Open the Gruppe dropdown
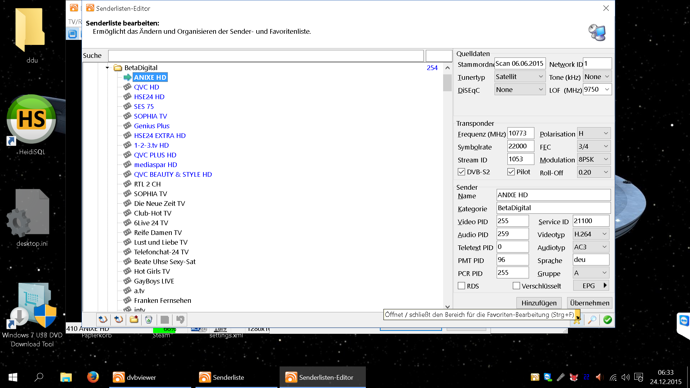 point(591,273)
